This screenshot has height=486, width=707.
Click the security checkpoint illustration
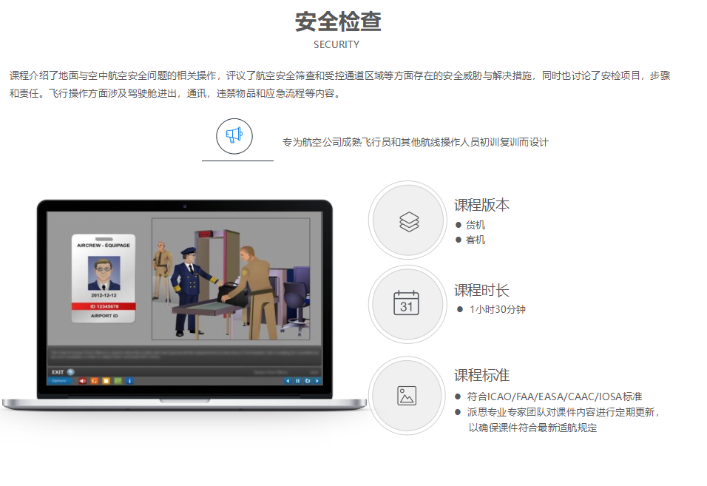[231, 279]
